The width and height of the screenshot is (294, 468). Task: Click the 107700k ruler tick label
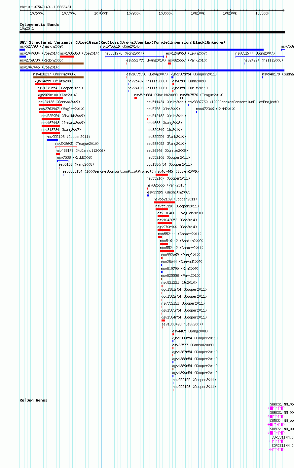[69, 13]
